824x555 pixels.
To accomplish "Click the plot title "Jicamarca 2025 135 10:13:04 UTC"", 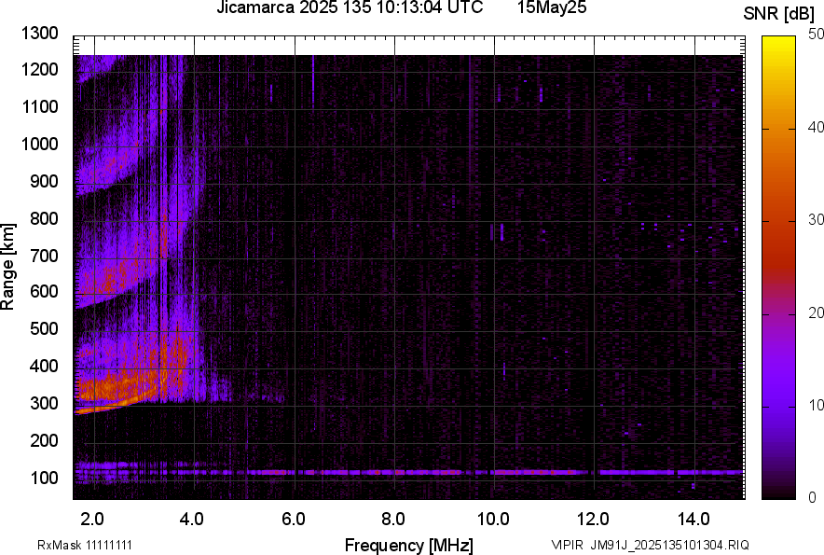I will (x=350, y=9).
